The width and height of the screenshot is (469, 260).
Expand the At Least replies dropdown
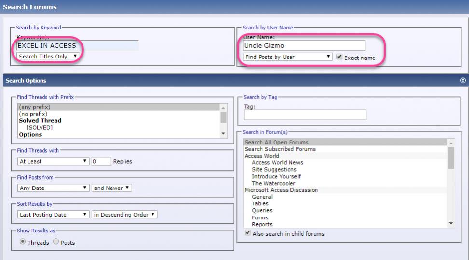click(53, 162)
